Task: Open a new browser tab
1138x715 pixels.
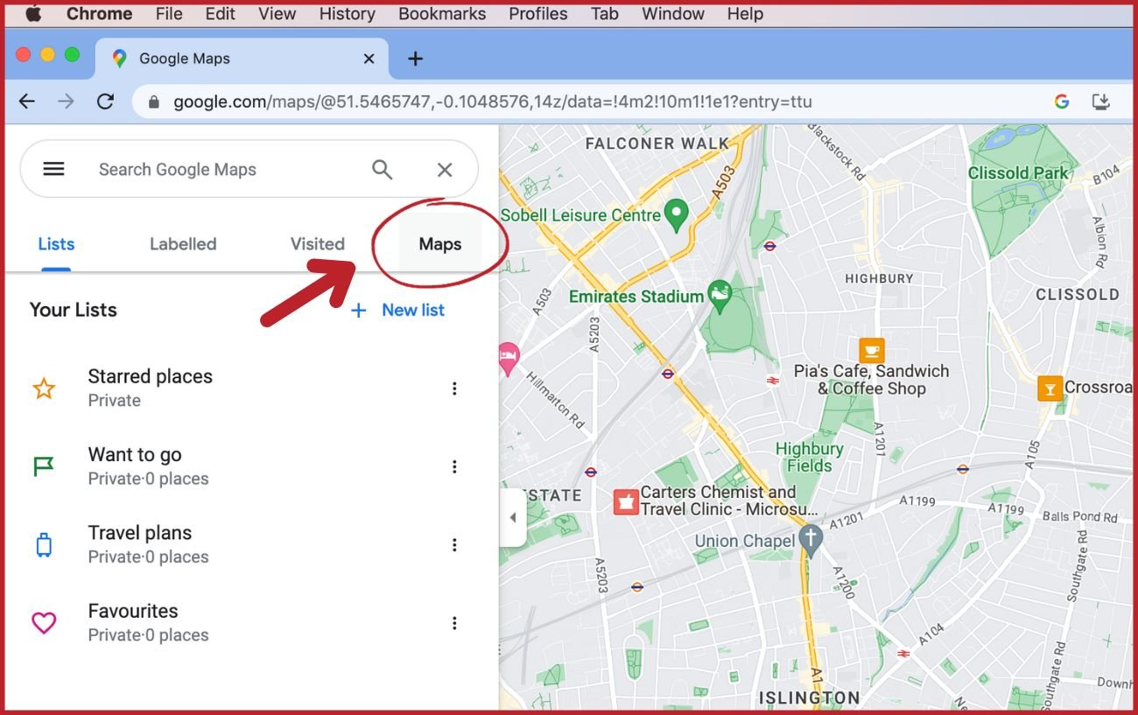Action: coord(416,59)
